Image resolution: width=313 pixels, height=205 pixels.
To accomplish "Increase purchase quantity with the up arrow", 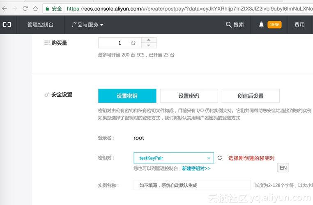I will coord(149,40).
